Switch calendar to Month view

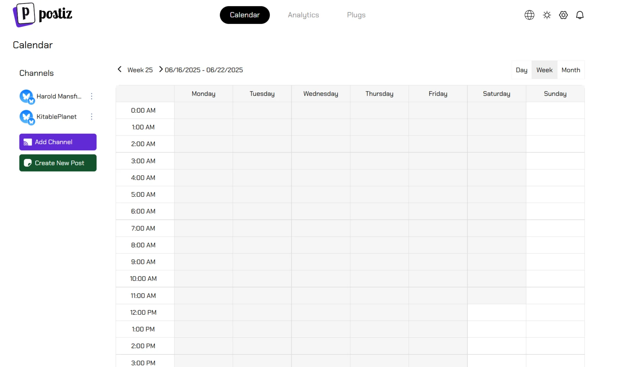point(570,70)
